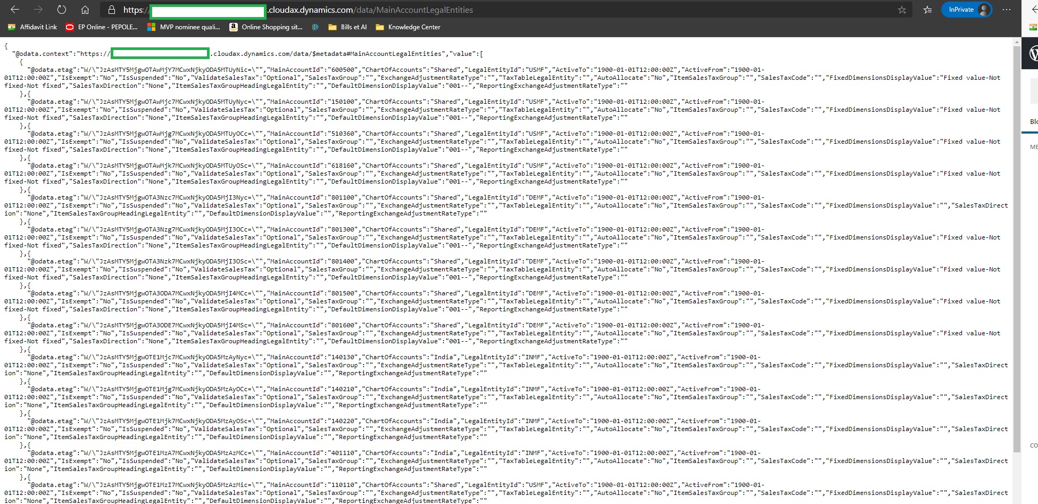This screenshot has width=1038, height=504.
Task: Click the blue arrow icon bookmark
Action: [x=315, y=27]
